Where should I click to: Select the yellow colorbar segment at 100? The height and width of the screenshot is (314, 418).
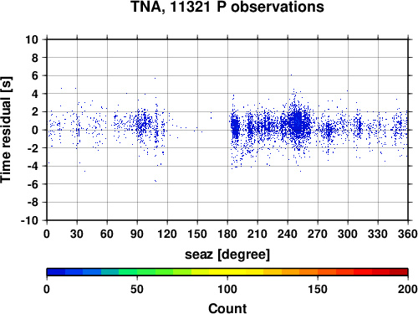227,272
